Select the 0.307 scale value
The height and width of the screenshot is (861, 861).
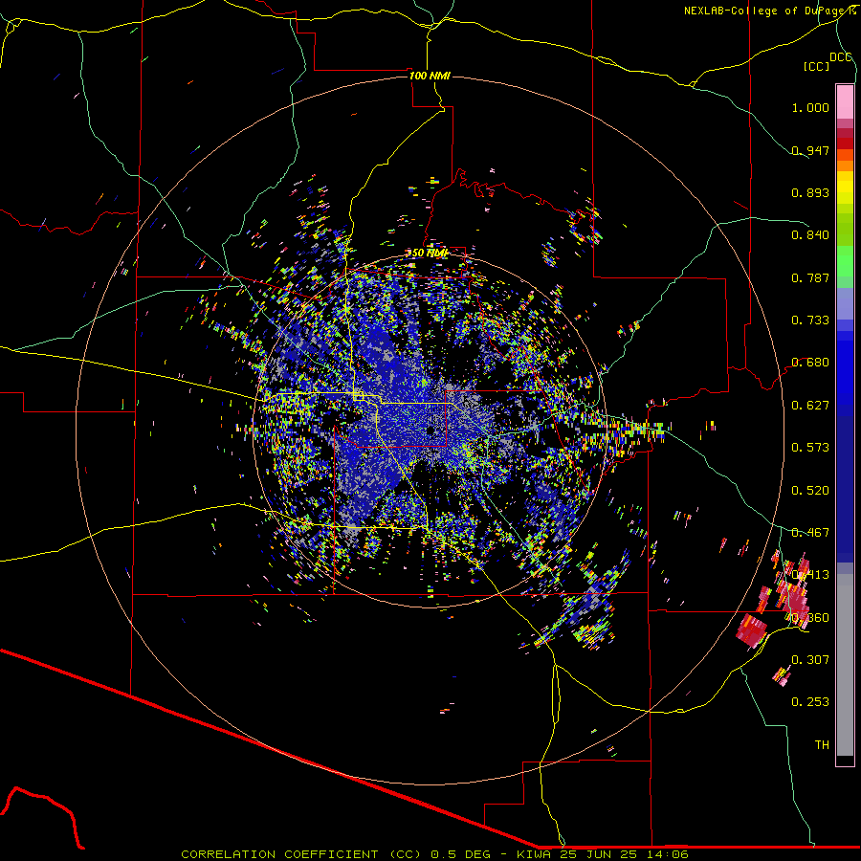point(810,659)
